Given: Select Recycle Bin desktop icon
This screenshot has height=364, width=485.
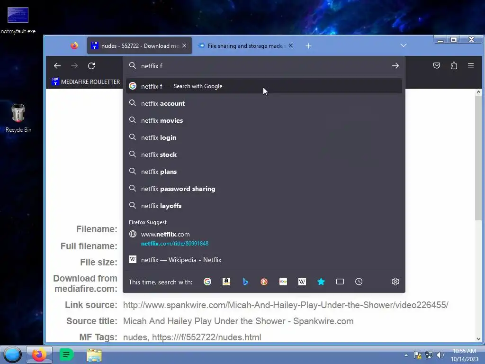Looking at the screenshot, I should pyautogui.click(x=18, y=118).
